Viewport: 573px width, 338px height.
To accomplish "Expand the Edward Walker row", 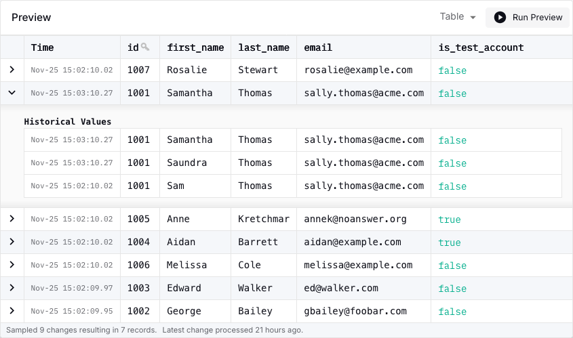I will coord(12,288).
